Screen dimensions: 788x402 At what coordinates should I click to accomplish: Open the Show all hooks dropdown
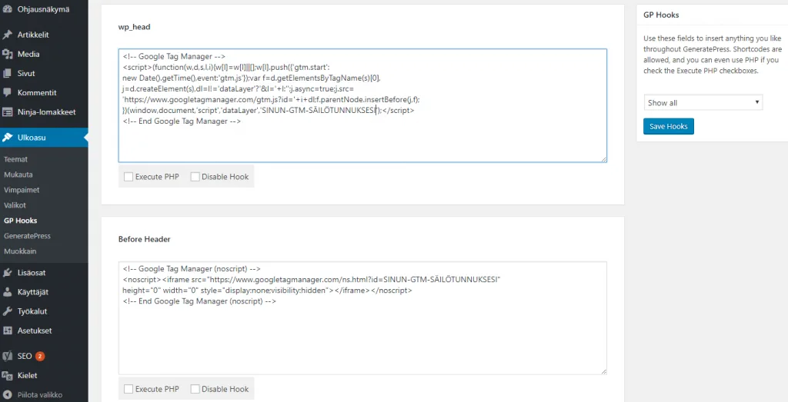coord(703,102)
